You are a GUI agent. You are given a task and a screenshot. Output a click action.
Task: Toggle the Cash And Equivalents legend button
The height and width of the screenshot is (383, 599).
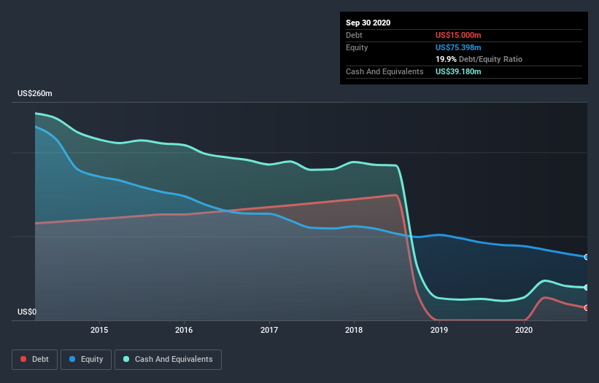(168, 360)
